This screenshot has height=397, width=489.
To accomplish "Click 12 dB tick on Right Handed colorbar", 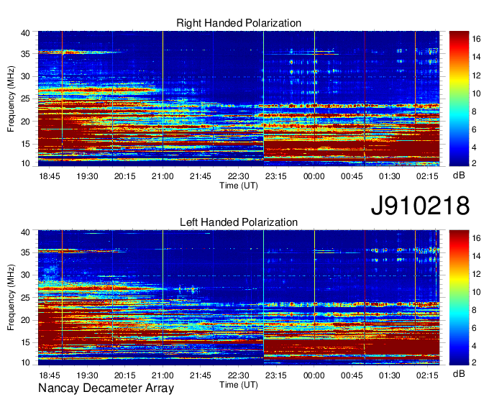I will pyautogui.click(x=476, y=76).
